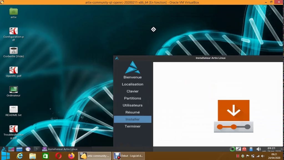Open OpenRC.pdf desktop icon
This screenshot has height=160, width=284.
pos(13,72)
